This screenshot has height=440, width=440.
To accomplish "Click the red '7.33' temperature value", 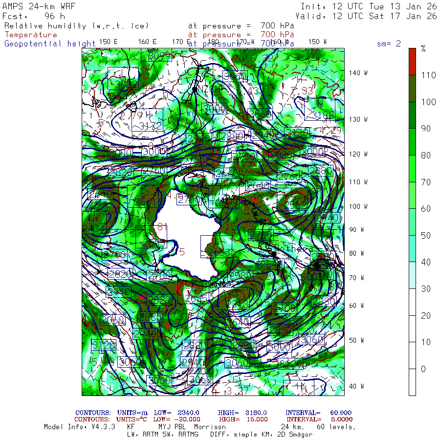I will pyautogui.click(x=302, y=90).
